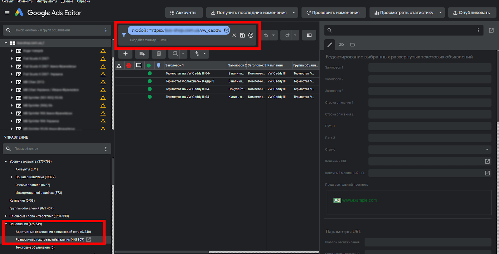Open the import/export dropdown arrow
This screenshot has width=499, height=254.
[x=205, y=54]
